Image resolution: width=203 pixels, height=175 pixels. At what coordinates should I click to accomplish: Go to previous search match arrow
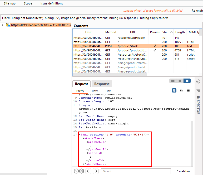[x=88, y=171]
